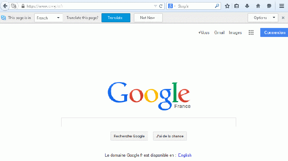288x161 pixels.
Task: Open the hamburger menu
Action: [282, 6]
